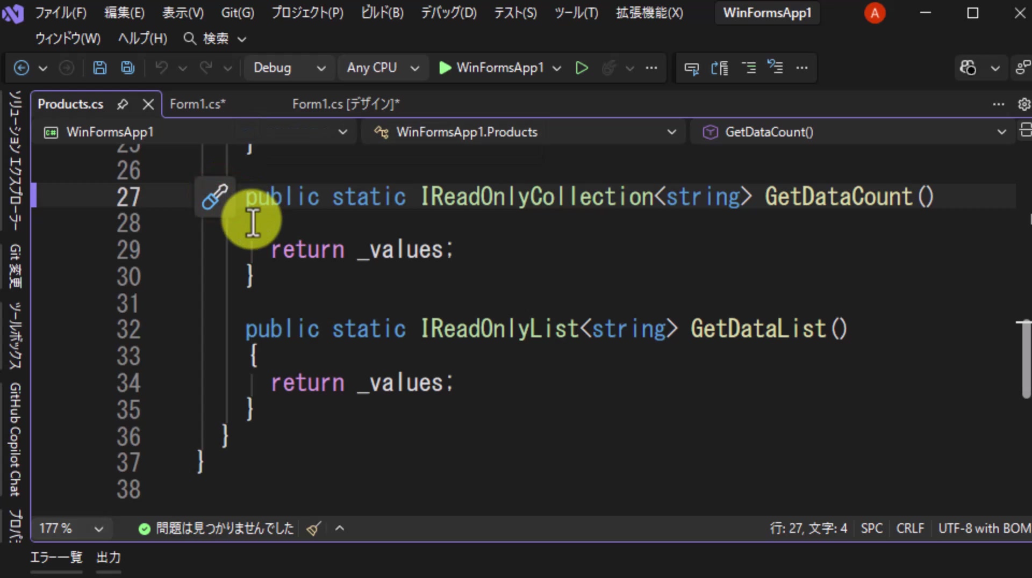Click the code cleanup broom icon
This screenshot has height=578, width=1032.
tap(314, 529)
